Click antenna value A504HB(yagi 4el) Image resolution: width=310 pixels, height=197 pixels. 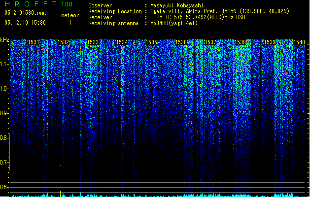coord(174,23)
